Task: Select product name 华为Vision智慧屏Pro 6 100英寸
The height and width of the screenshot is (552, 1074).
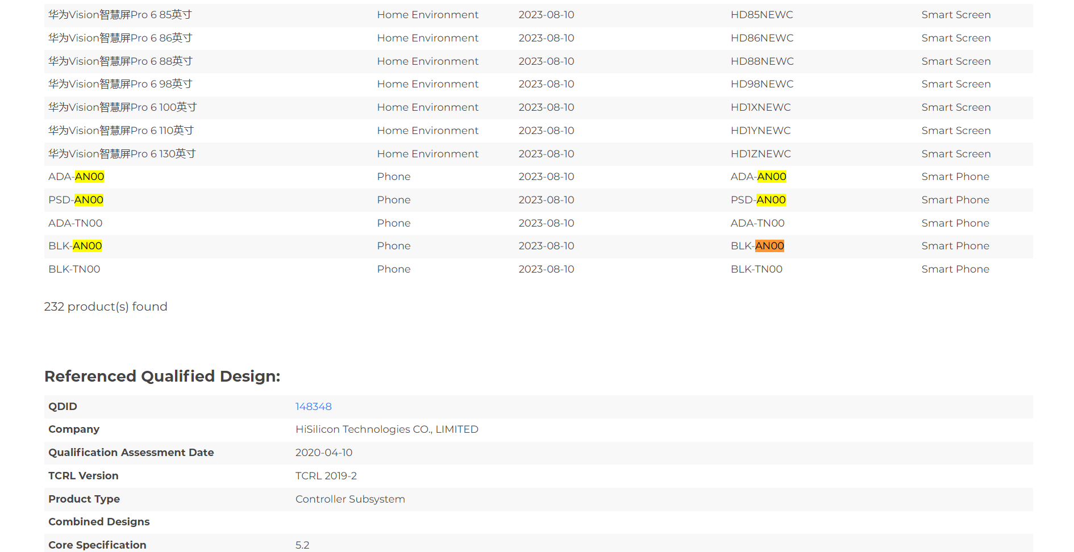Action: point(123,107)
